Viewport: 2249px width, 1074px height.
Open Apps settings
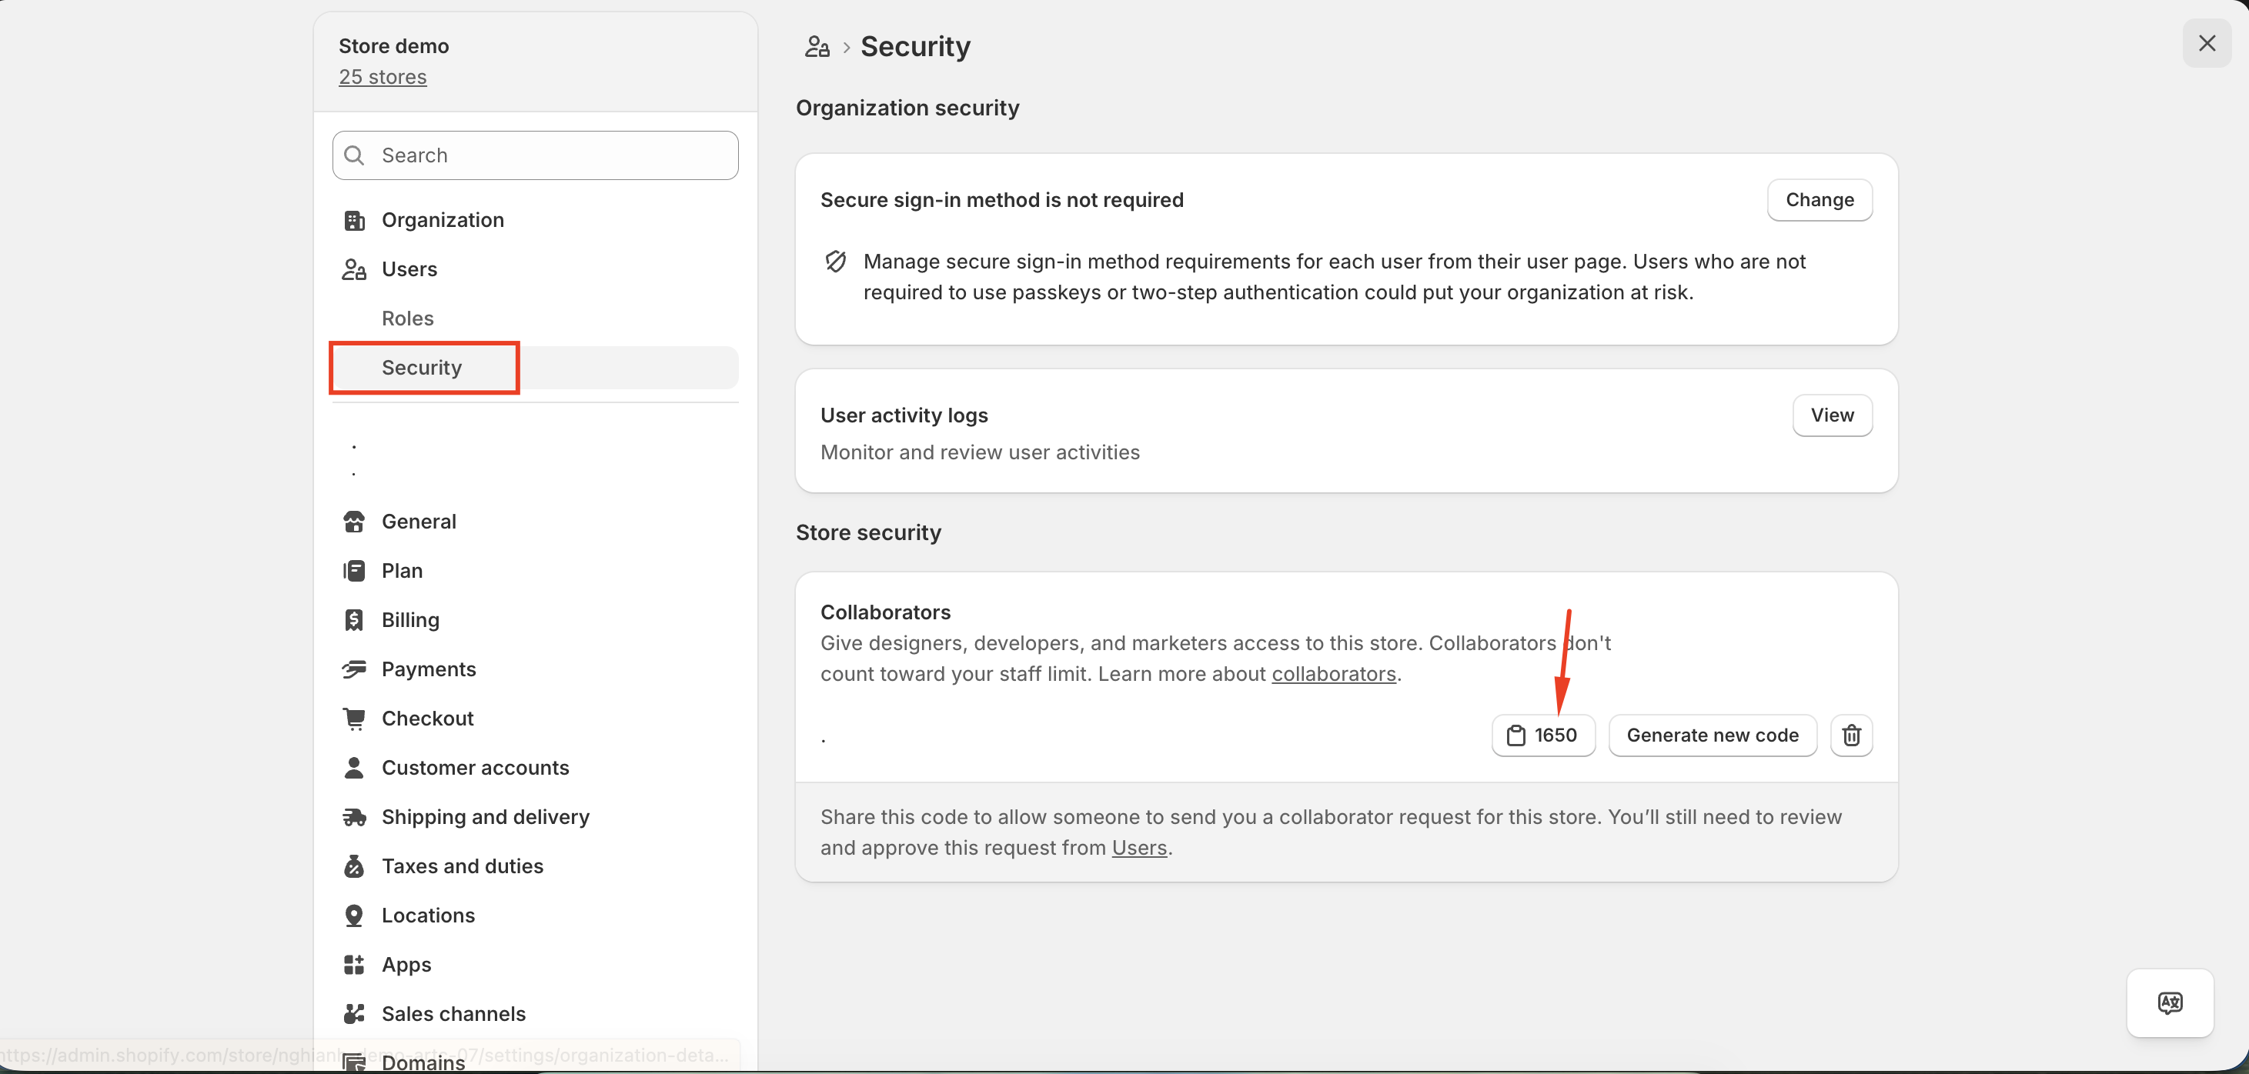[x=535, y=965]
